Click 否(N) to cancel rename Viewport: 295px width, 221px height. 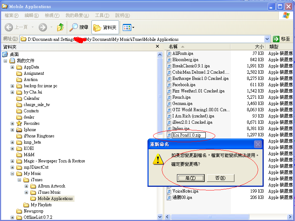pyautogui.click(x=221, y=178)
